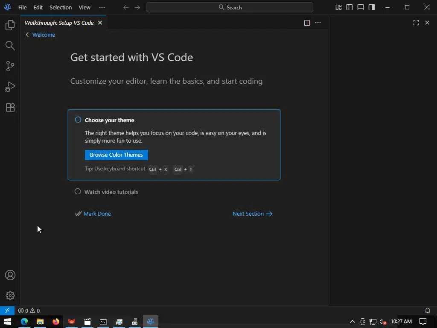
Task: Close the Walkthrough Setup VS Code tab
Action: (x=100, y=23)
